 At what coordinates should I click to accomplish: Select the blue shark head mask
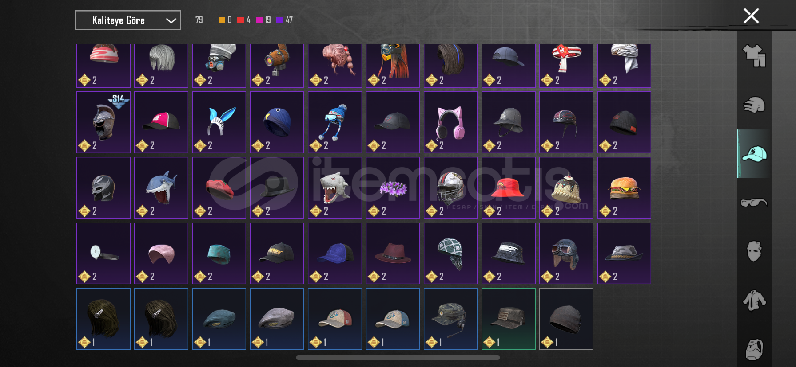click(161, 188)
